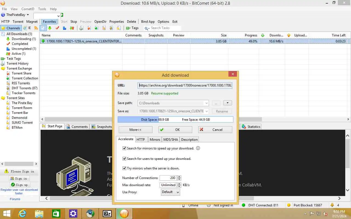Switch to the Mirrors tab

click(155, 139)
